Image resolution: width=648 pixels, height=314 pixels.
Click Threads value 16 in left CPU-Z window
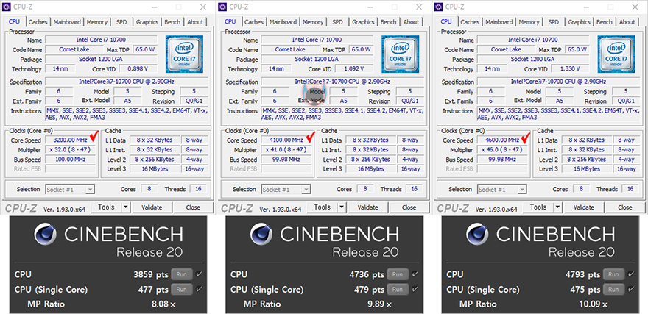click(198, 189)
